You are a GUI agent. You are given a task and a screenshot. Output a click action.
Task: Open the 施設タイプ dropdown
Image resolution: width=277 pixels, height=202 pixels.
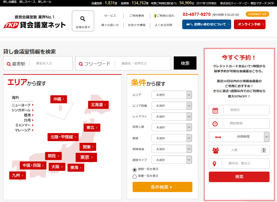click(172, 160)
